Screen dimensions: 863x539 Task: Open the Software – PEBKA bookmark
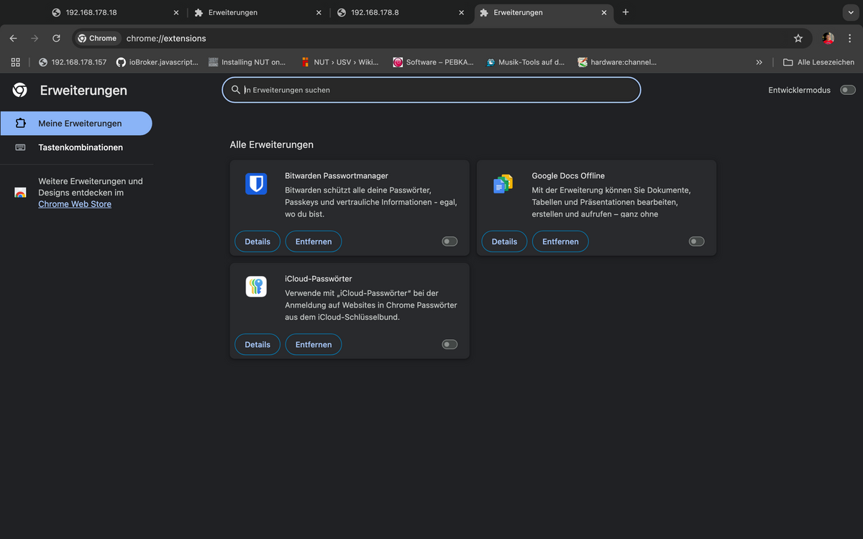433,63
